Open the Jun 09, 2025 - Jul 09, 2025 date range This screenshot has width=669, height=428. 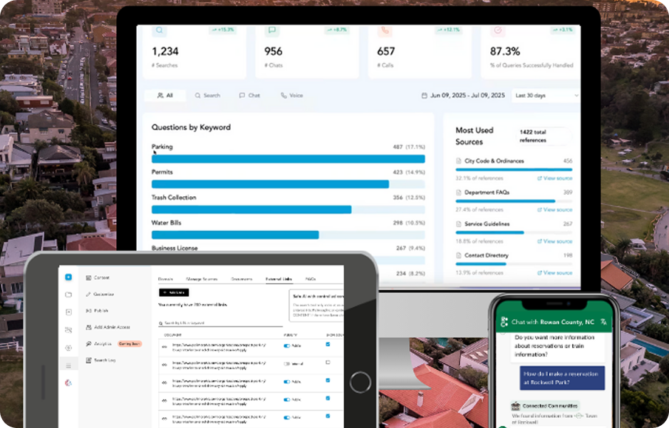(463, 96)
